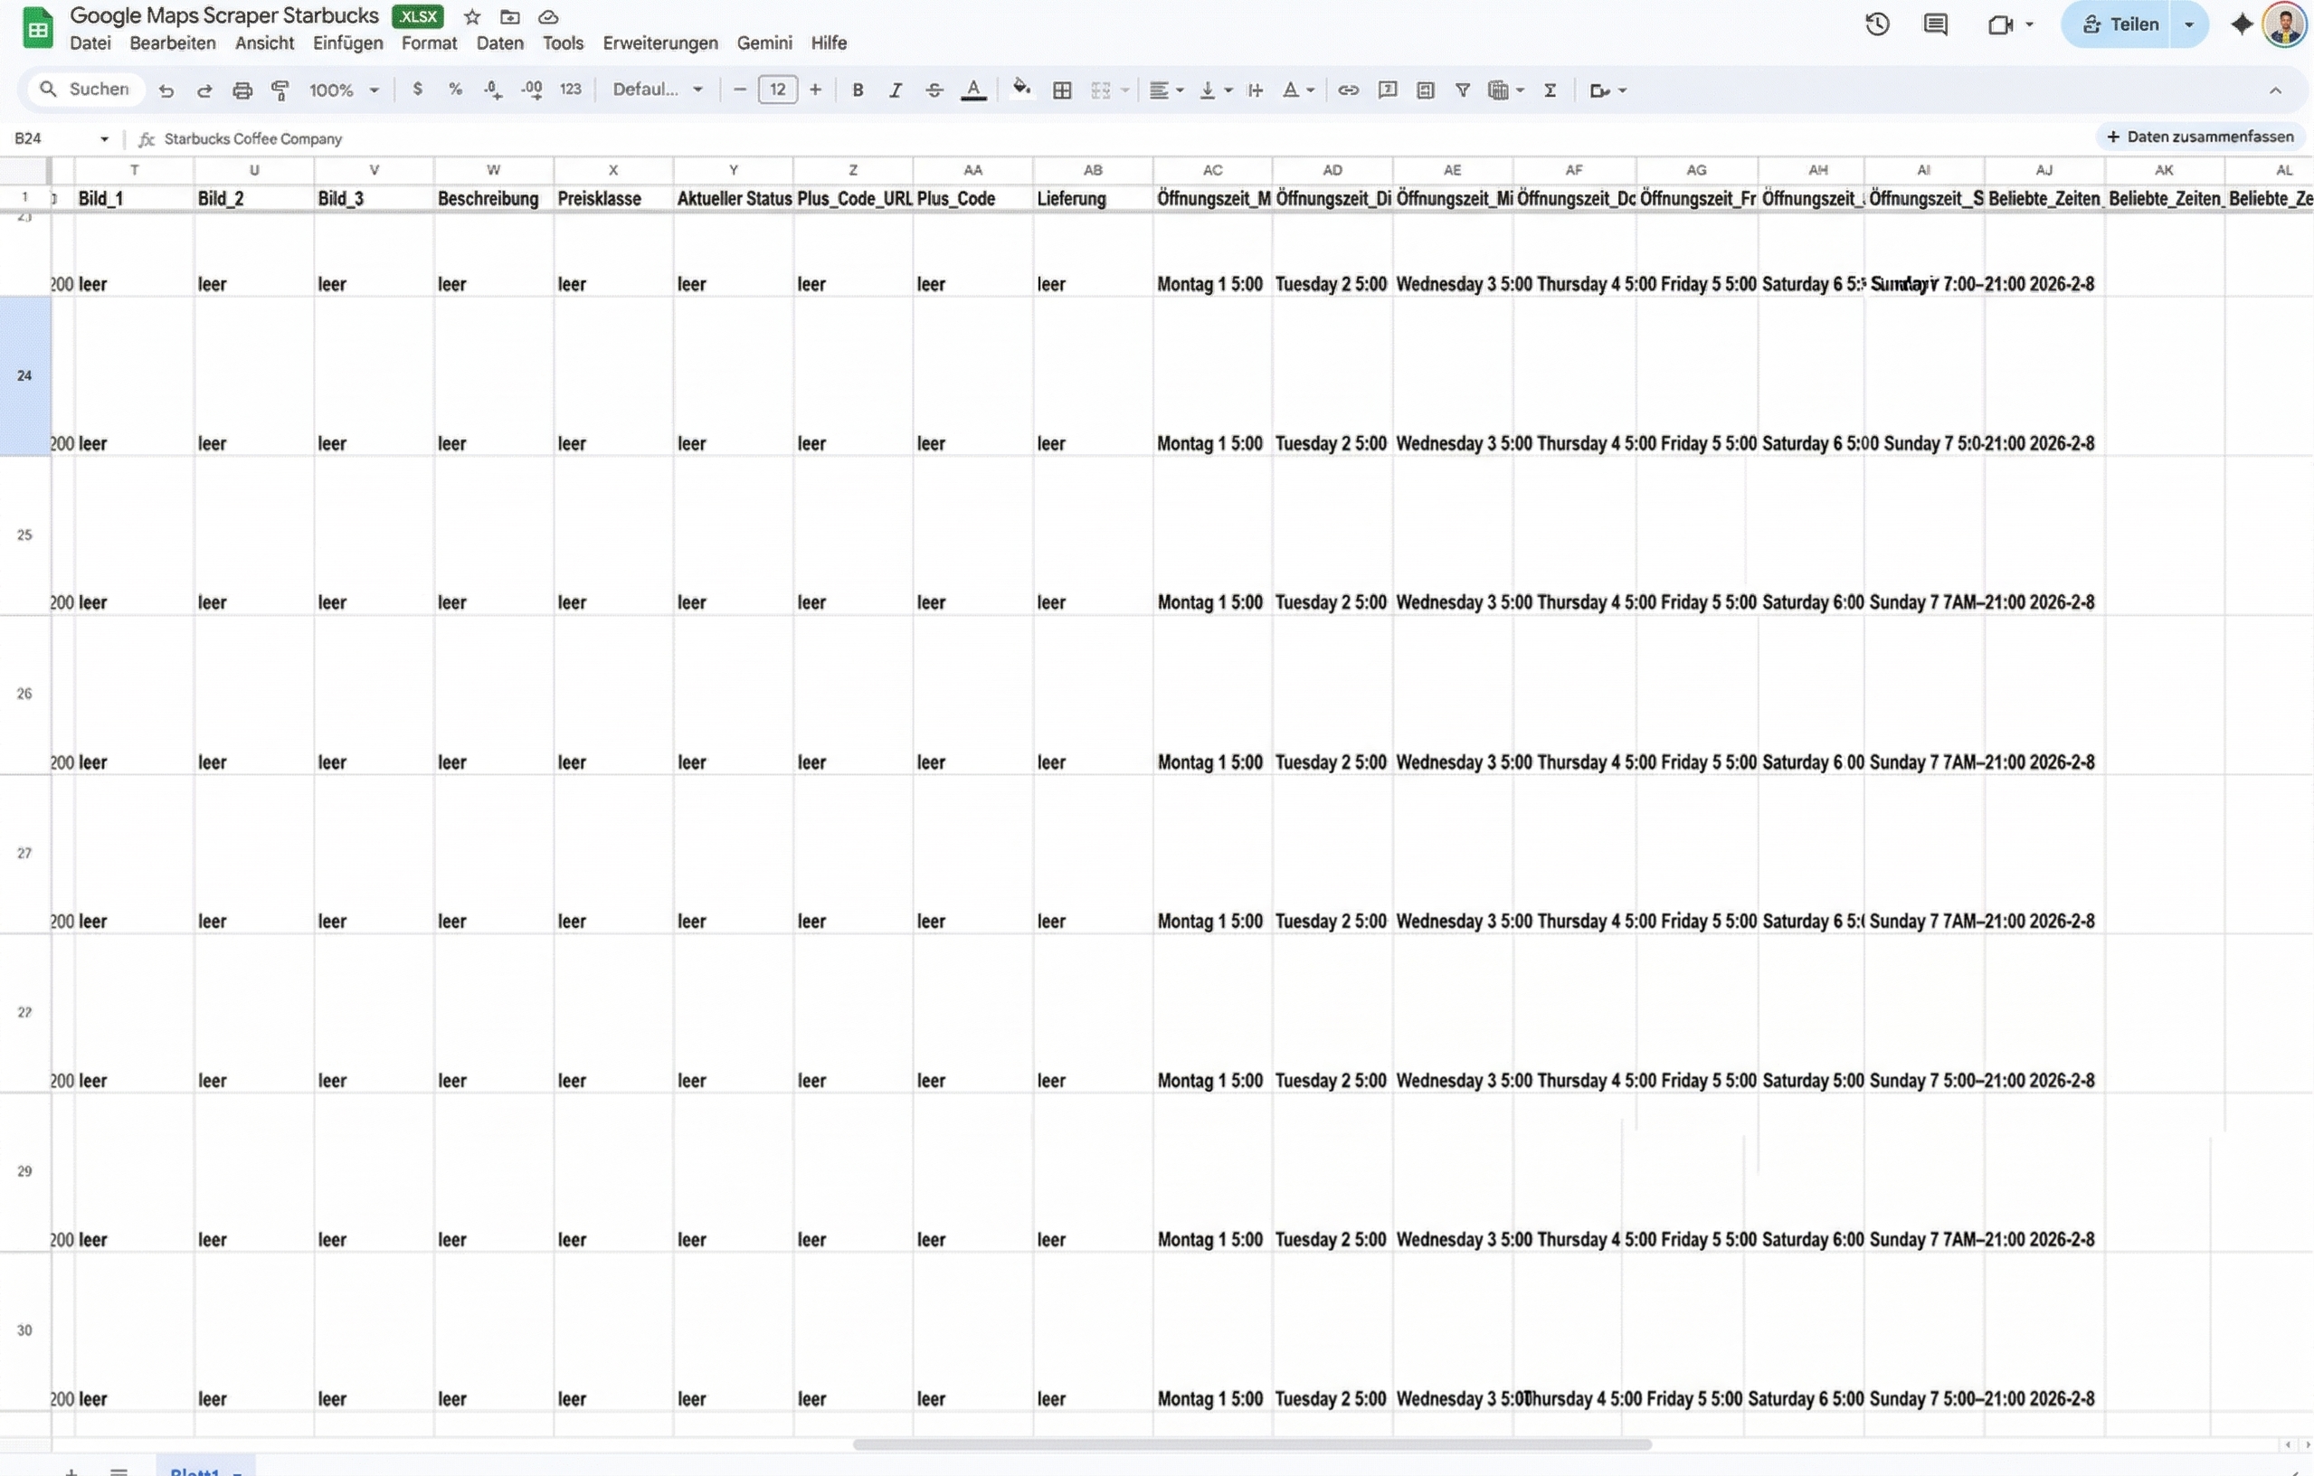Click the create filter funnel icon
This screenshot has width=2314, height=1476.
tap(1462, 90)
